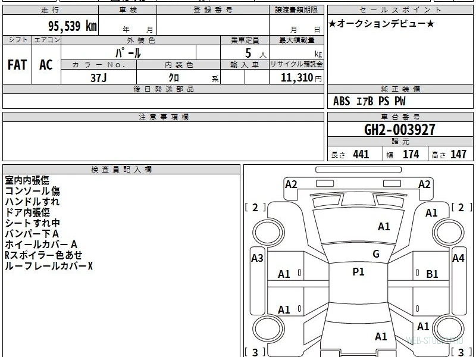The height and width of the screenshot is (357, 476).
Task: Click the 走行 column header
Action: pos(51,10)
